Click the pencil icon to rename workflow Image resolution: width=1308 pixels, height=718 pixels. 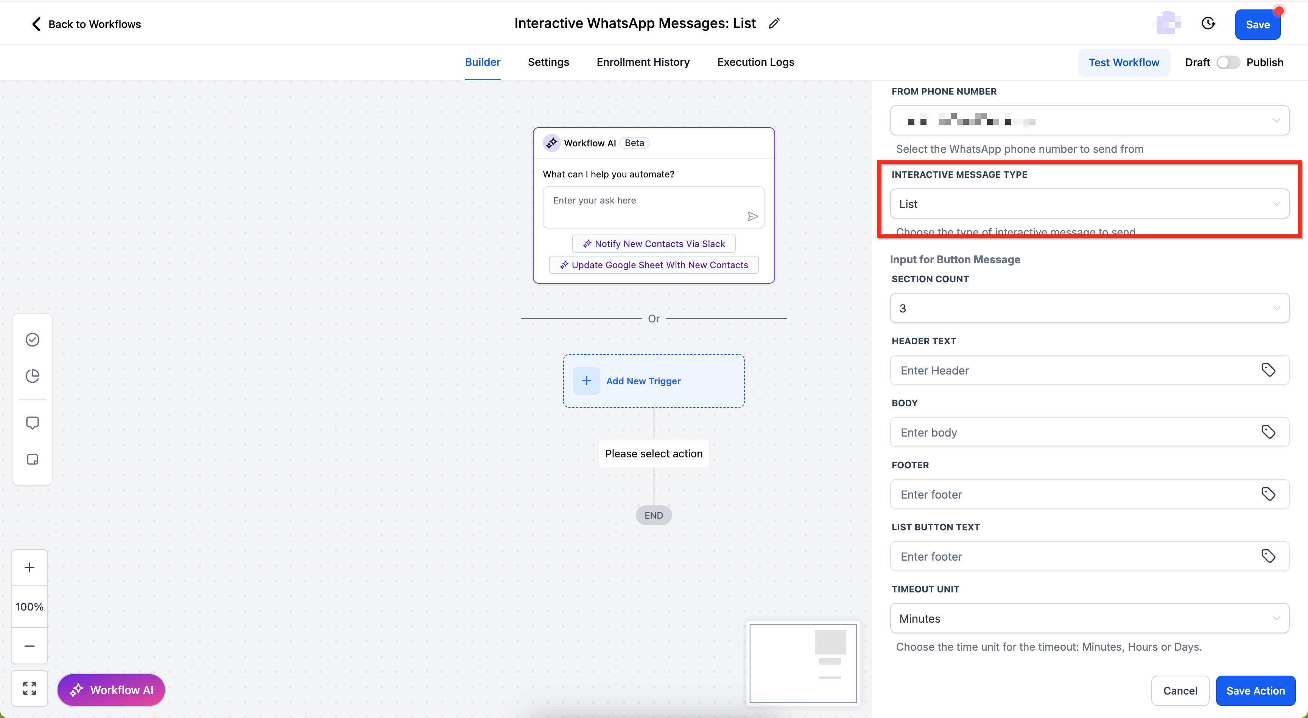(x=774, y=23)
